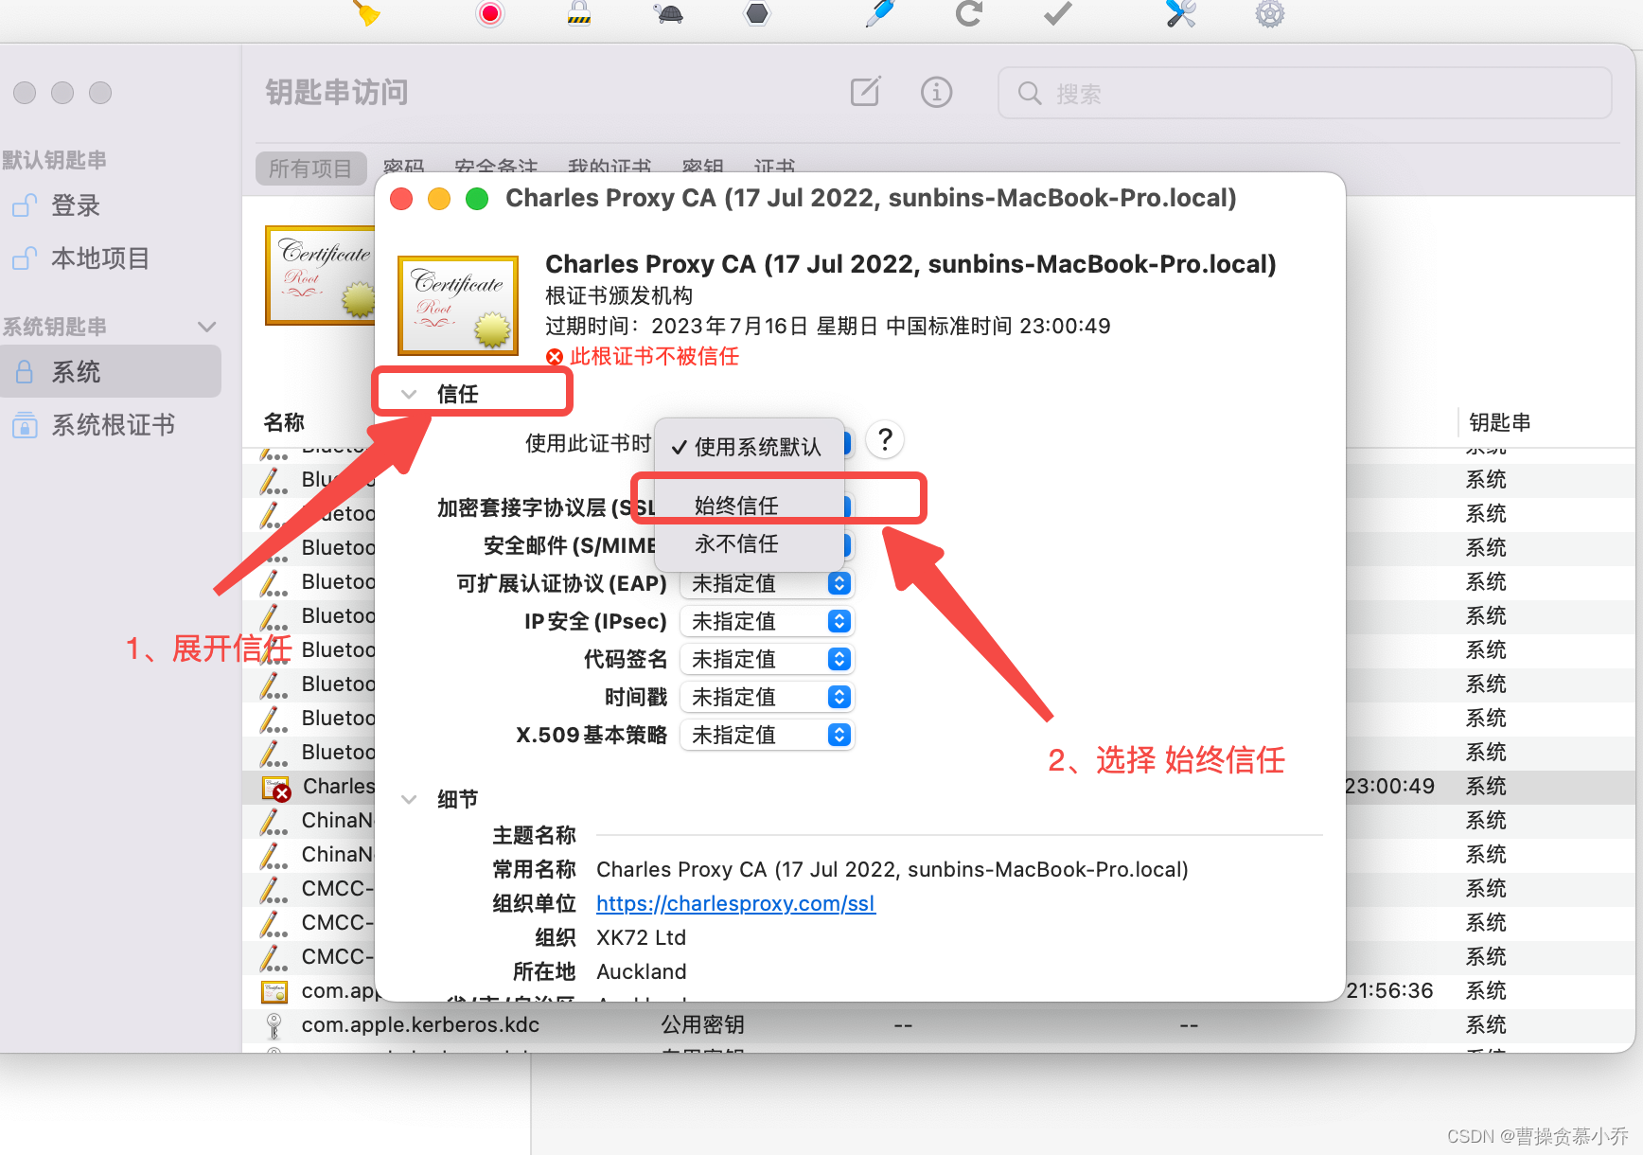Click the Auckland location value
The image size is (1643, 1155).
[641, 971]
